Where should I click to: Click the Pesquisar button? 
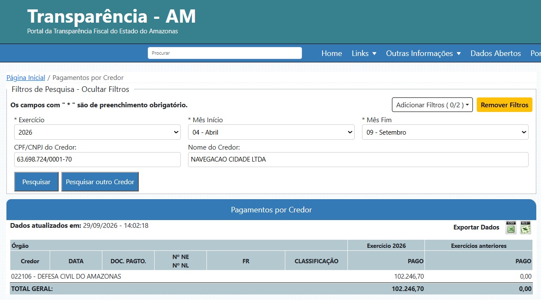[36, 182]
